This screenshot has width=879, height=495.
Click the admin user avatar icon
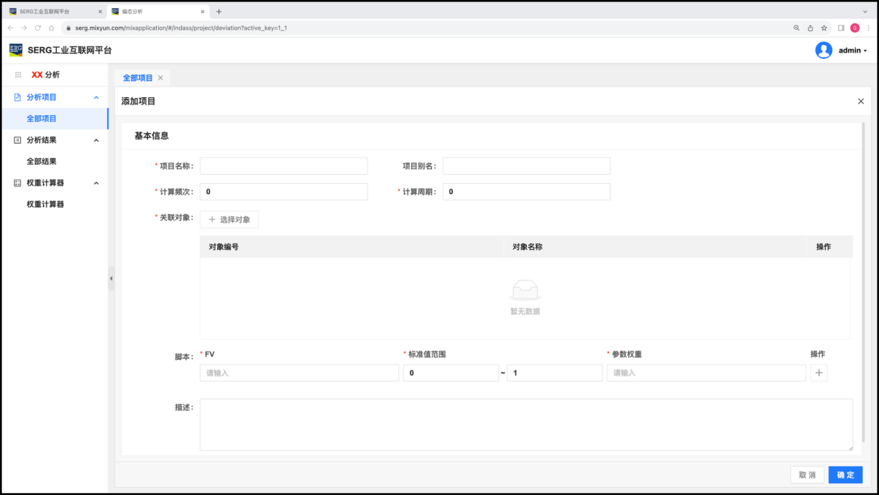(824, 50)
